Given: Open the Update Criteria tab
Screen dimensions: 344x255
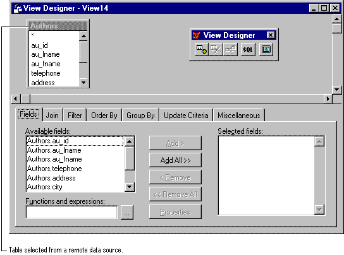Looking at the screenshot, I should click(x=186, y=116).
